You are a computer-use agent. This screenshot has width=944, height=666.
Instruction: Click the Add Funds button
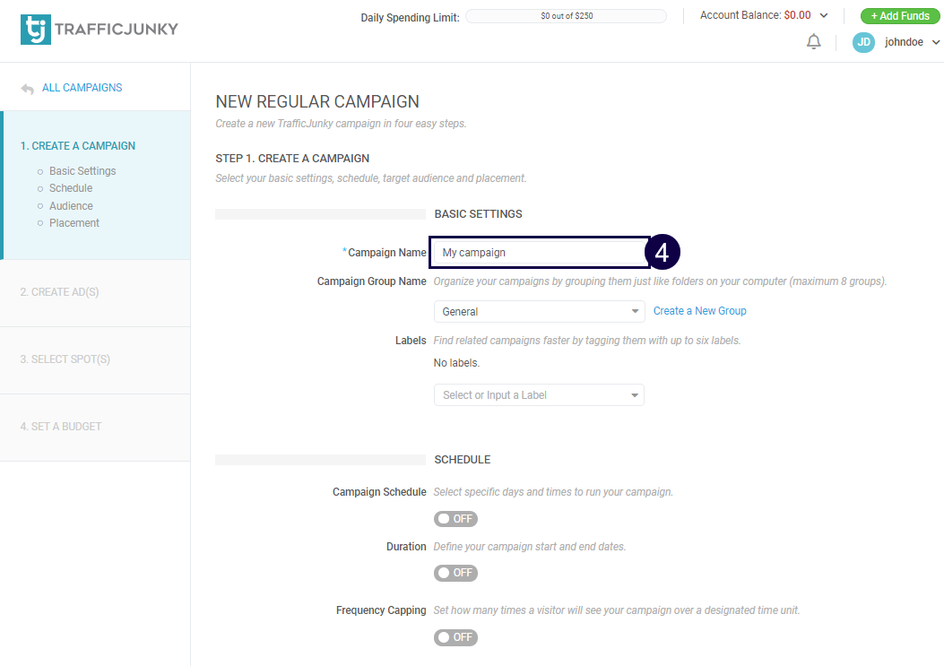[899, 16]
